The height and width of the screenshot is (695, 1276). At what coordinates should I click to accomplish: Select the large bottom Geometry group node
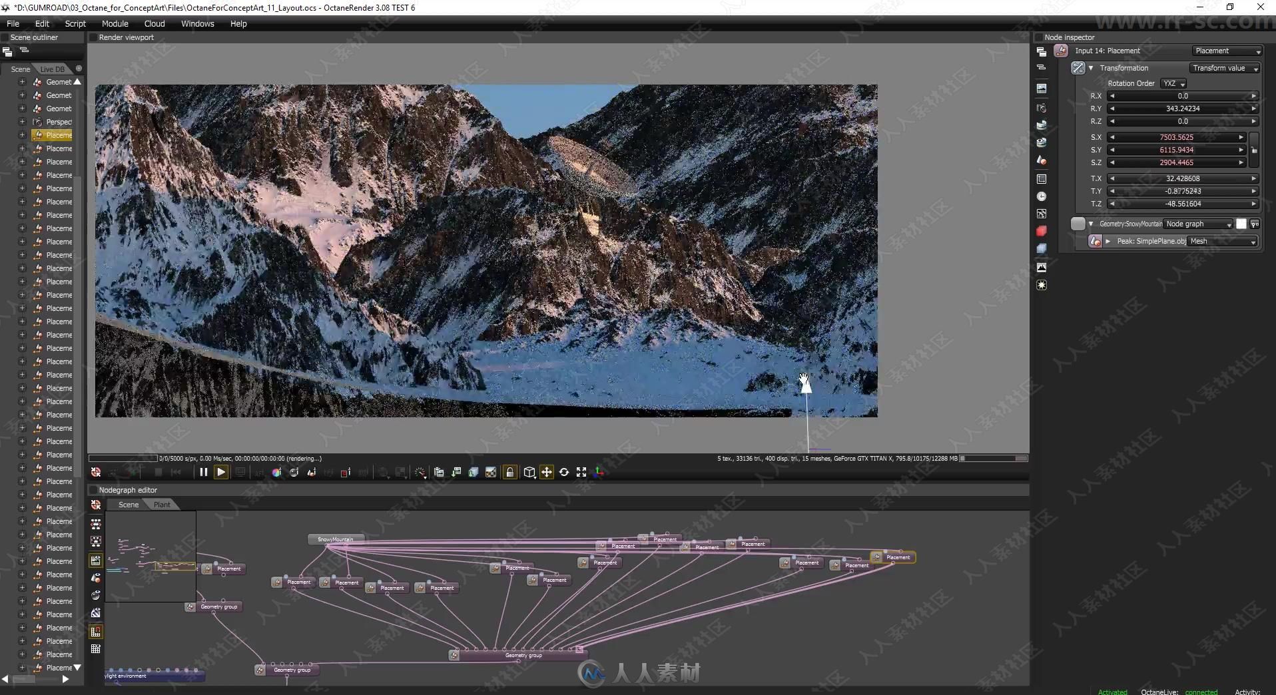pos(518,655)
